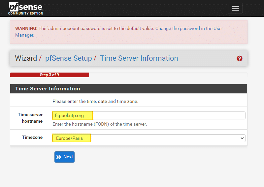Click the empty remainder of the progress bar

coord(168,75)
